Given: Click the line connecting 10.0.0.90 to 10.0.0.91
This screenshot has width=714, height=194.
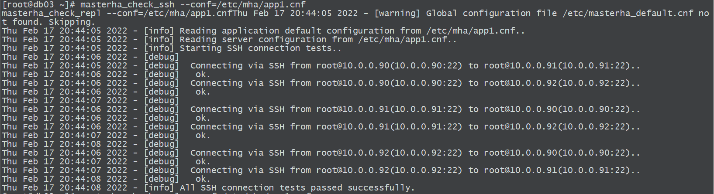Looking at the screenshot, I should coord(321,65).
